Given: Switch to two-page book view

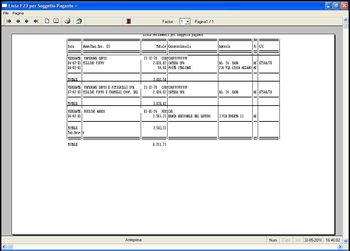Looking at the screenshot, I should [x=56, y=21].
